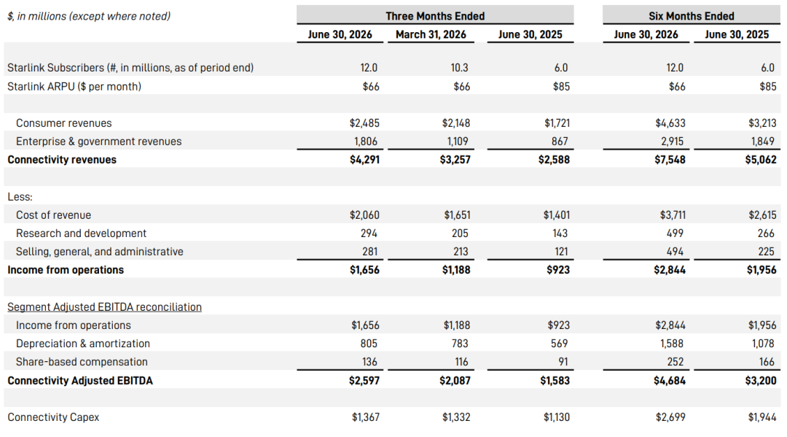
Task: Click the Depreciation & amortization label
Action: click(83, 344)
